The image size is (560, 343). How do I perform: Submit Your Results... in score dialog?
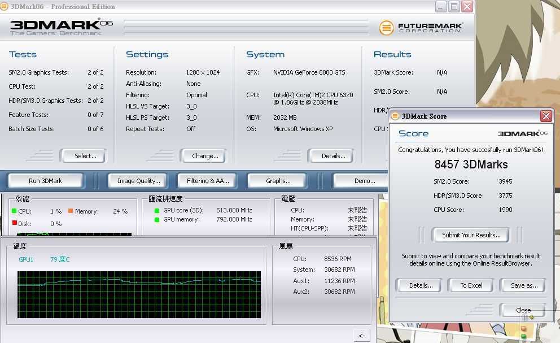pyautogui.click(x=471, y=235)
